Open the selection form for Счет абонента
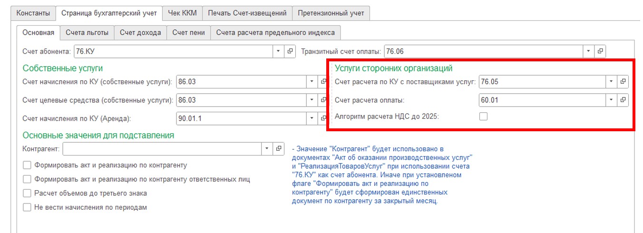643x233 pixels. point(290,51)
